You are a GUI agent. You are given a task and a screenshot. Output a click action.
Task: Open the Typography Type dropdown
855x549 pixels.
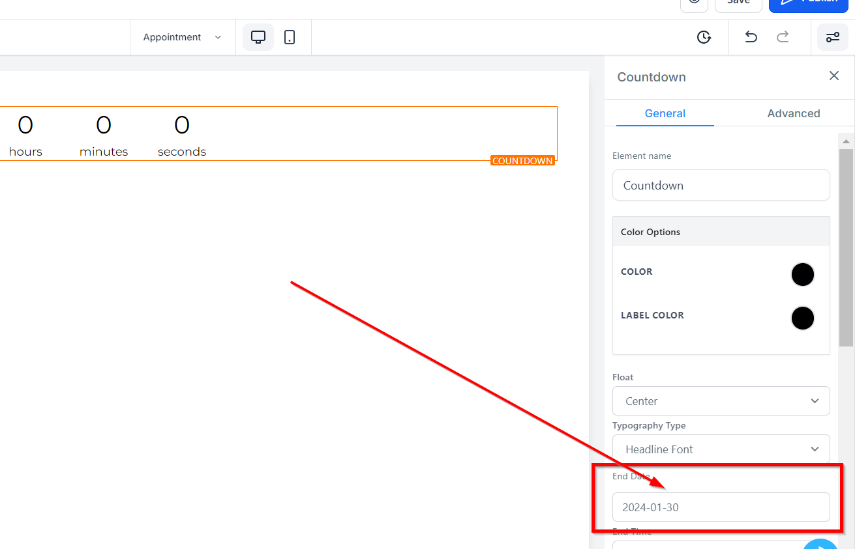pyautogui.click(x=721, y=449)
